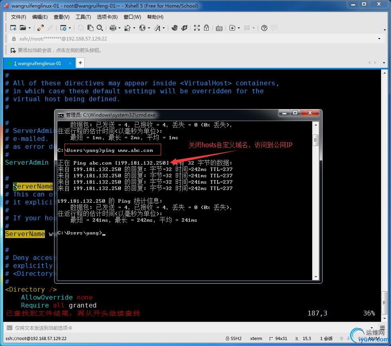Open the 窗口(W) menu
The height and width of the screenshot is (346, 391).
[132, 17]
